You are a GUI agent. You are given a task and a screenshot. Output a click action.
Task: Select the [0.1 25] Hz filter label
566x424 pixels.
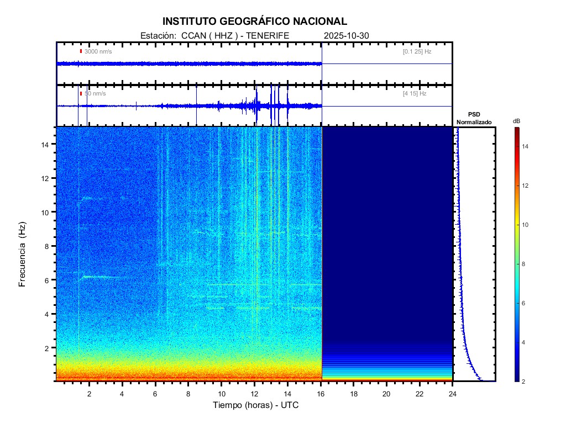(416, 51)
